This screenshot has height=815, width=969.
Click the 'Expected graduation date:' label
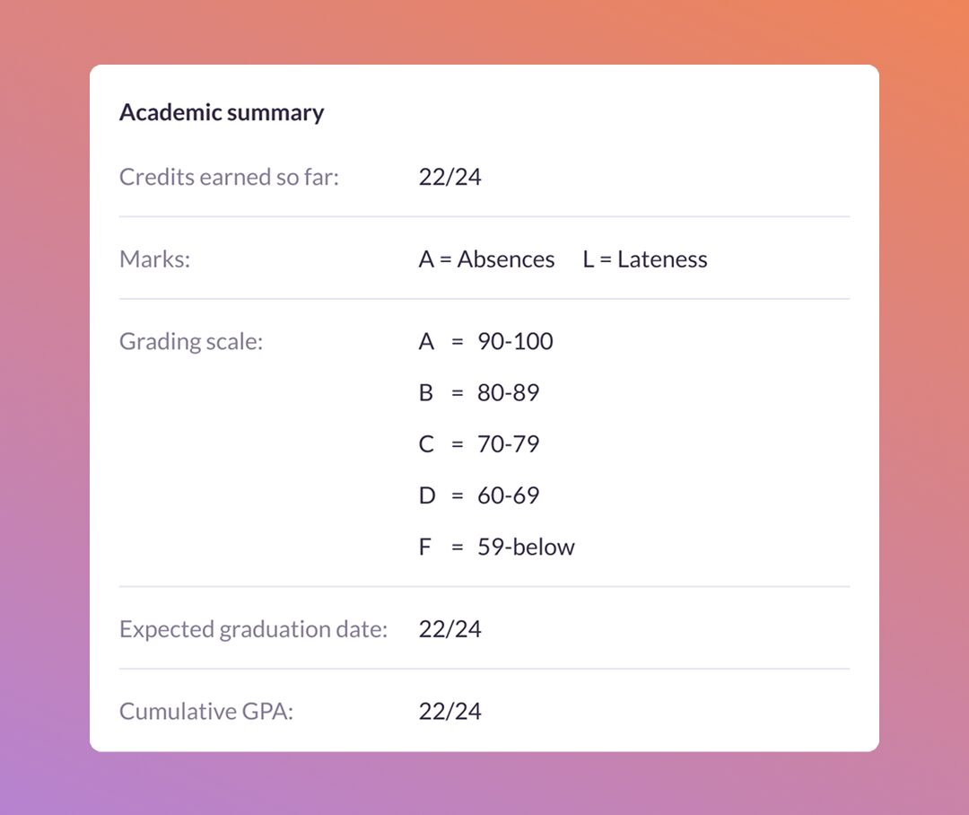[253, 629]
